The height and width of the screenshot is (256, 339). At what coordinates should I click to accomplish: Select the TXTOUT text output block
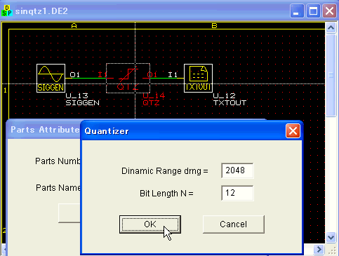click(198, 78)
